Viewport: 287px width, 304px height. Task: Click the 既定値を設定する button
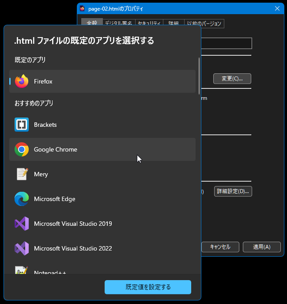[148, 287]
